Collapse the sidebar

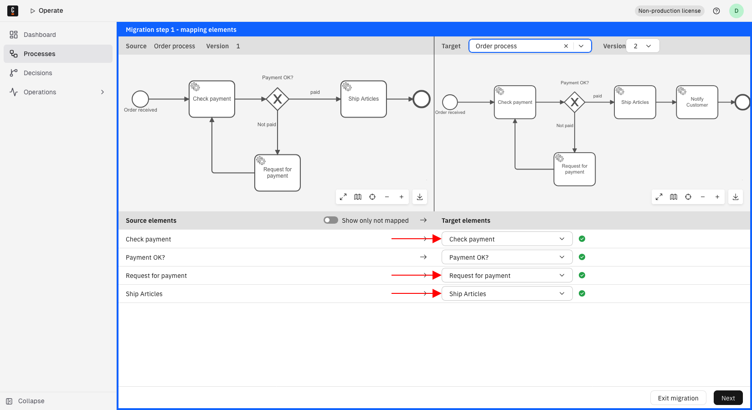(x=58, y=401)
